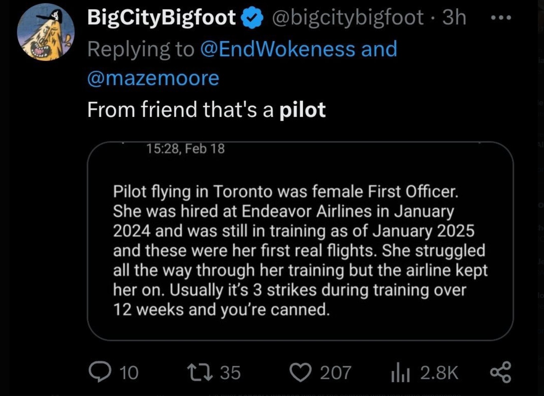Click the BigCityBigfoot display name
544x396 pixels.
click(x=160, y=17)
